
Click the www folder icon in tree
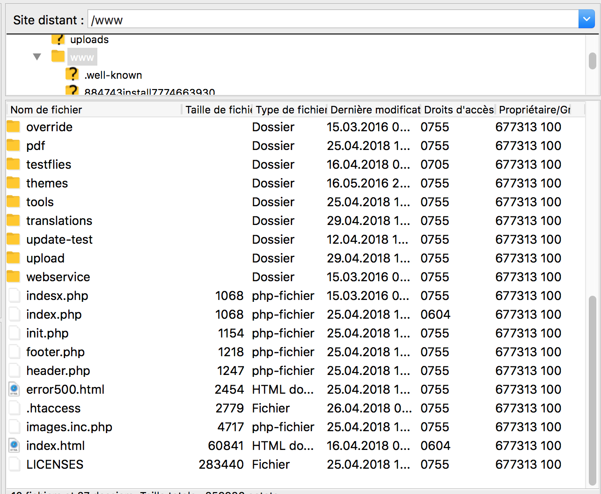coord(58,57)
